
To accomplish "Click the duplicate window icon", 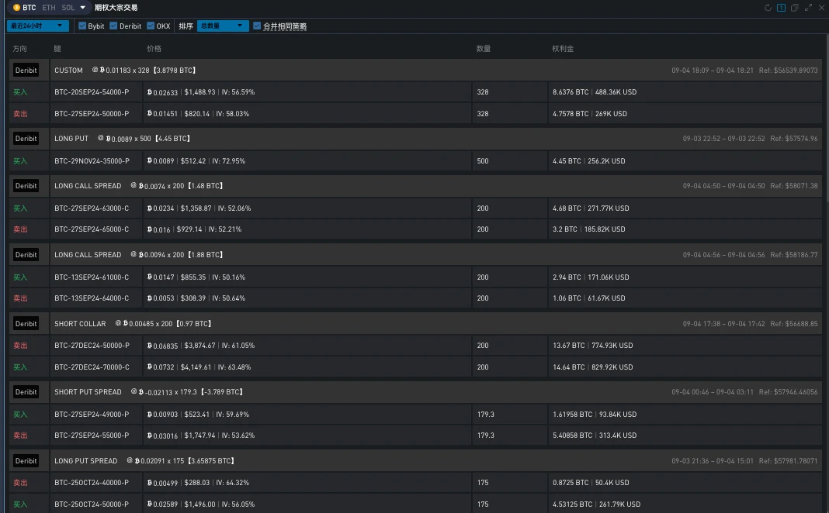I will coord(795,8).
